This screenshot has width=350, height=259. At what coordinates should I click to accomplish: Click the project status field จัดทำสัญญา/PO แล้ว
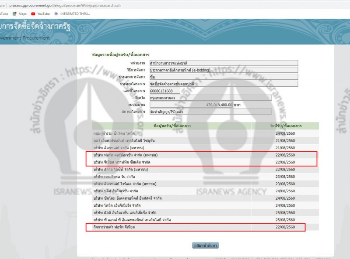click(x=210, y=112)
